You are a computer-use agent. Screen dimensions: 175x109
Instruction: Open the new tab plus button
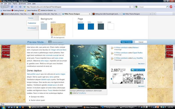click(154, 14)
